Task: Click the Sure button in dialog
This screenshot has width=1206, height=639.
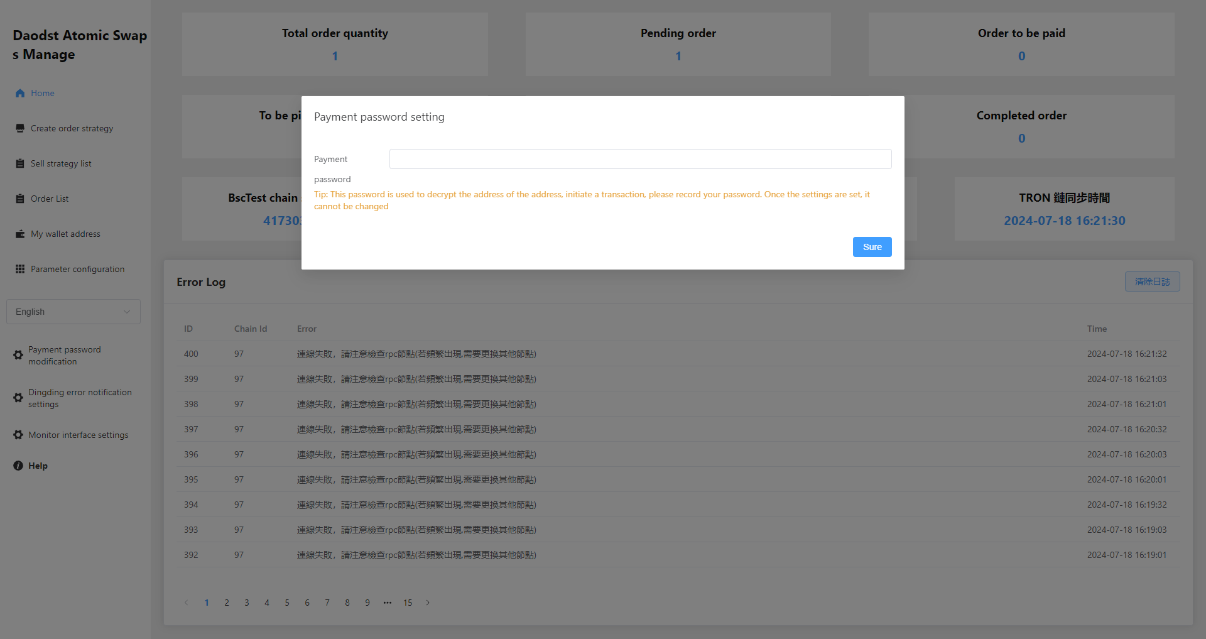Action: point(872,247)
